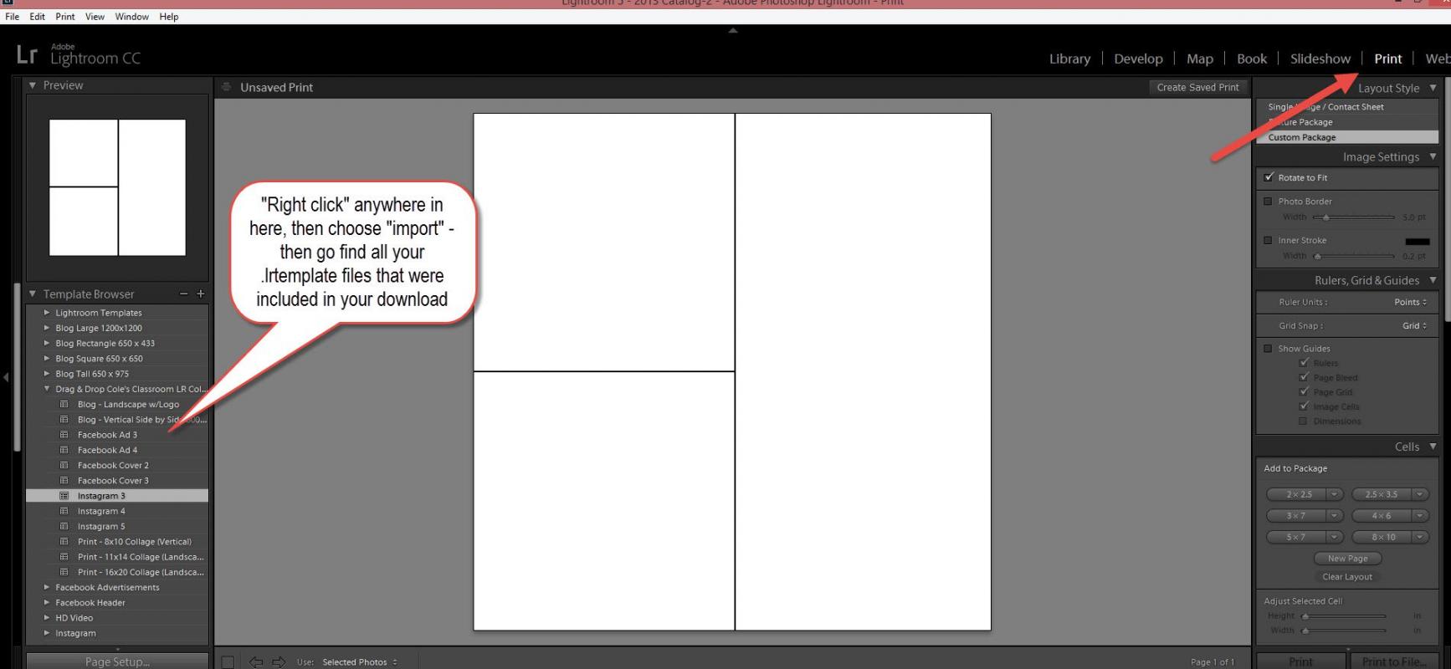1451x669 pixels.
Task: Switch to the Develop module
Action: click(x=1138, y=59)
